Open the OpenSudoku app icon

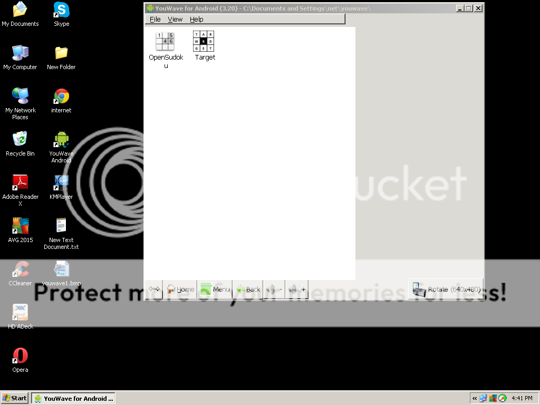click(165, 42)
